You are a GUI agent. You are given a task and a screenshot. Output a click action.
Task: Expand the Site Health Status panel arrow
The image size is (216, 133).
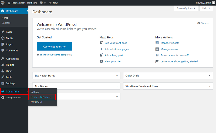click(x=117, y=76)
